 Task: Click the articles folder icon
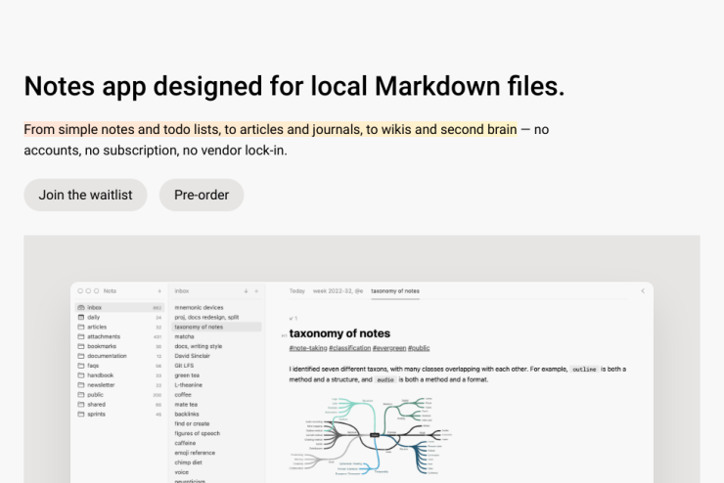81,327
